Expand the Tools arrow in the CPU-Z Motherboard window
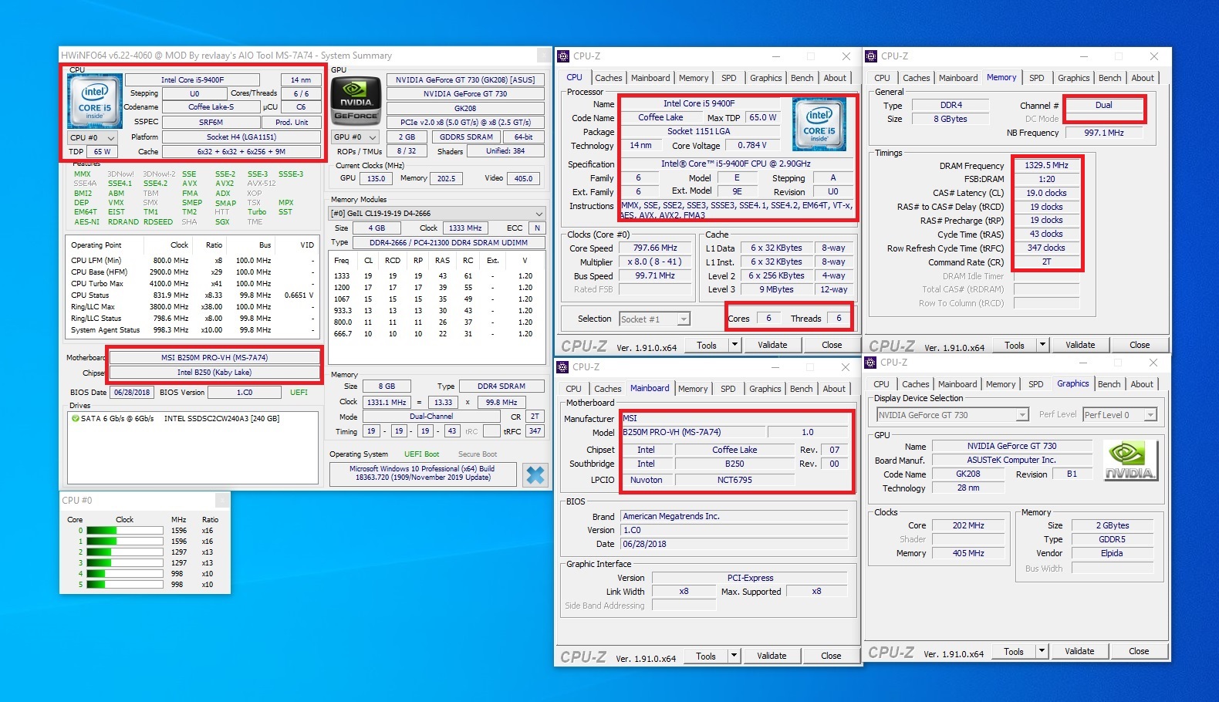Image resolution: width=1219 pixels, height=702 pixels. pos(734,656)
